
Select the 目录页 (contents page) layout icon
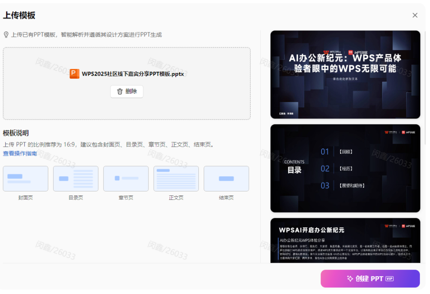pyautogui.click(x=75, y=179)
